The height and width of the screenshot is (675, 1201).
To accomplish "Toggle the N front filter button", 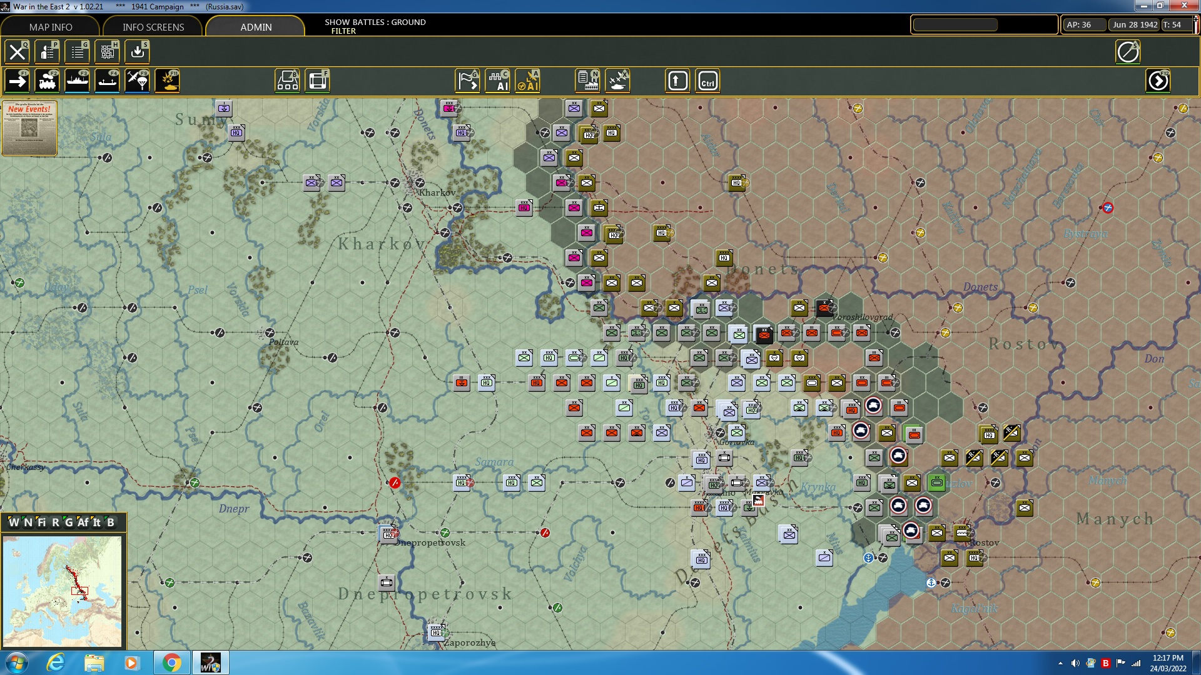I will tap(28, 522).
